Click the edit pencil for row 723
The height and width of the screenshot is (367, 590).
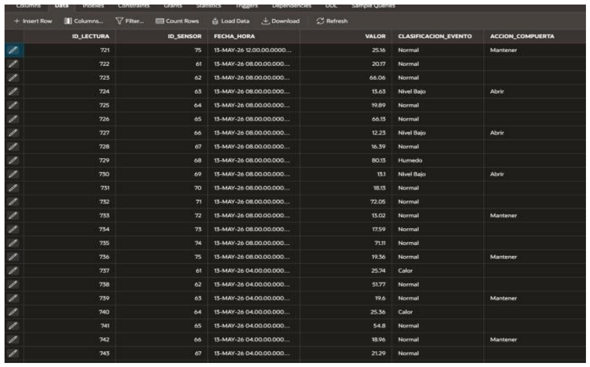[x=13, y=78]
